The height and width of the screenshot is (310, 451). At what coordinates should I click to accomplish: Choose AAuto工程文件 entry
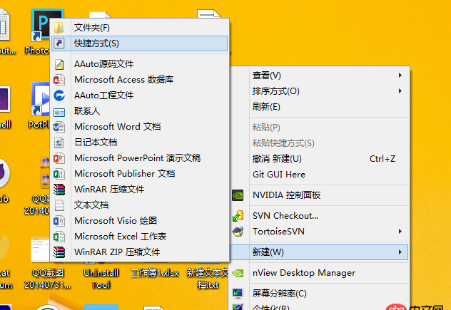[139, 95]
